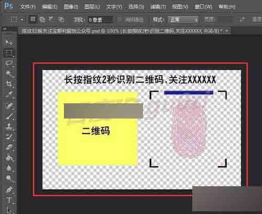
Task: Select the Crop tool
Action: click(x=9, y=84)
